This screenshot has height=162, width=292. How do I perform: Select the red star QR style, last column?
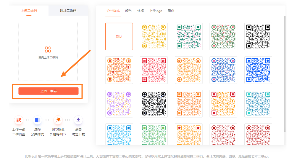point(258,134)
